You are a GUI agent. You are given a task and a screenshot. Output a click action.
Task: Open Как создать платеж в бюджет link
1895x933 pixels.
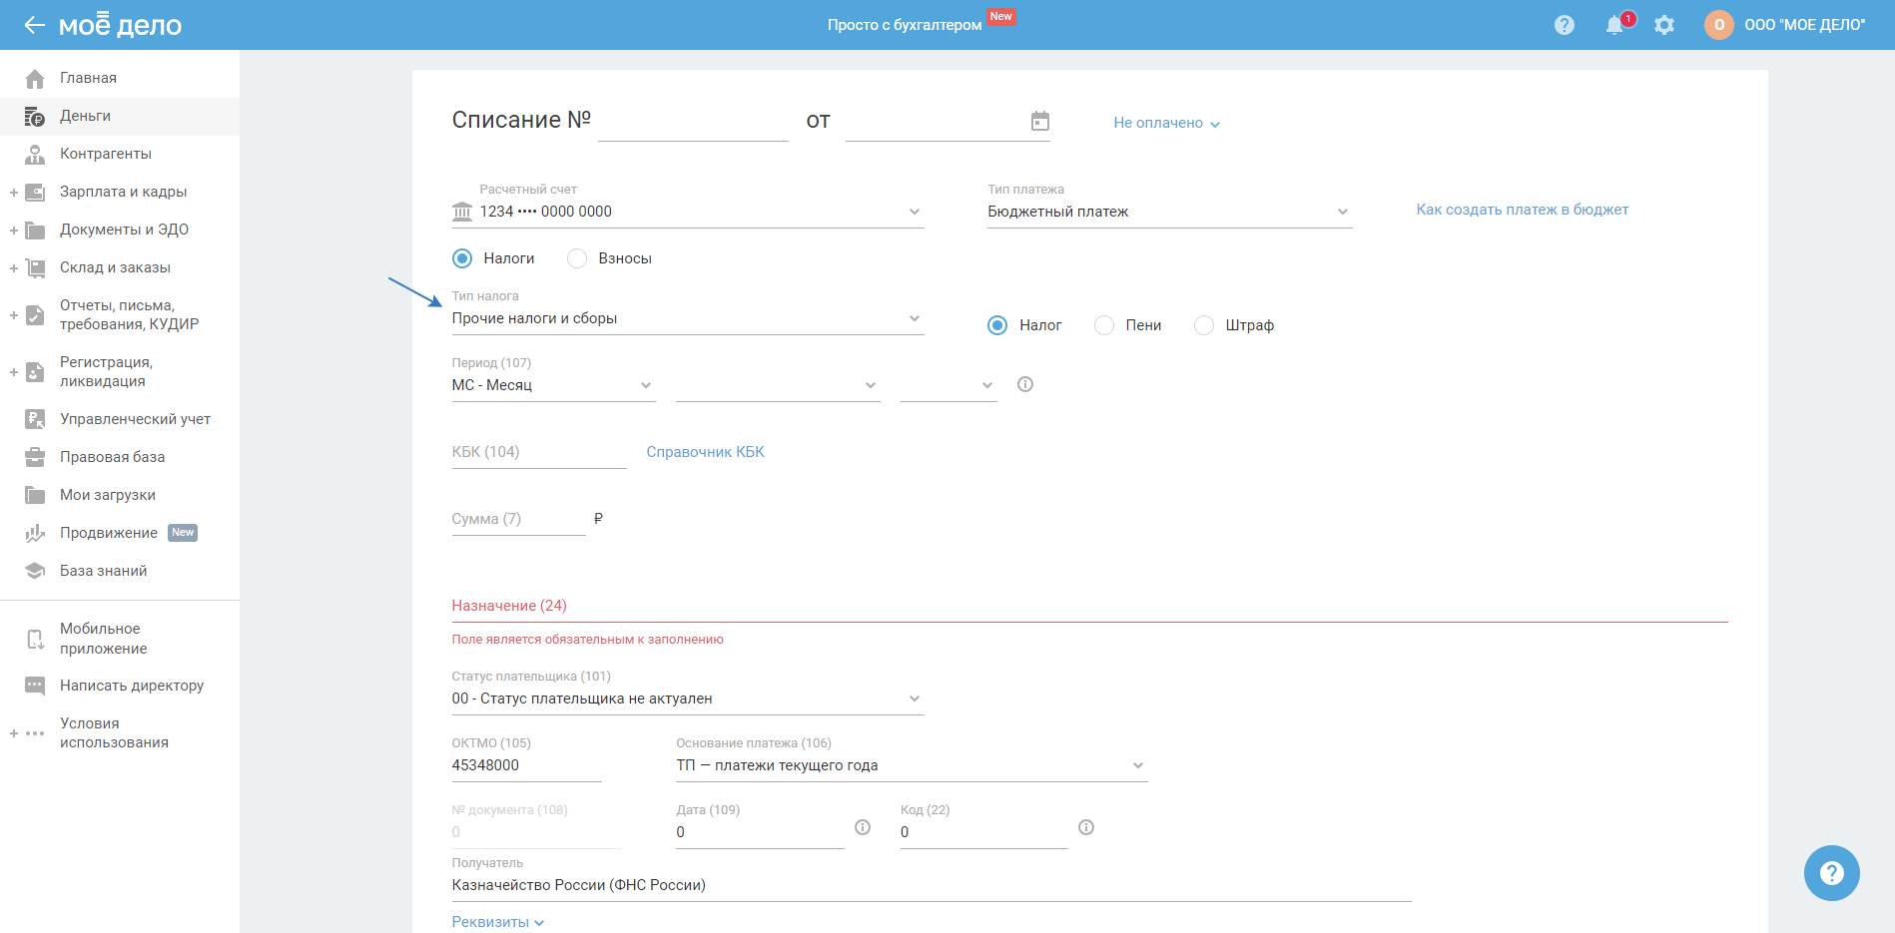coord(1522,210)
